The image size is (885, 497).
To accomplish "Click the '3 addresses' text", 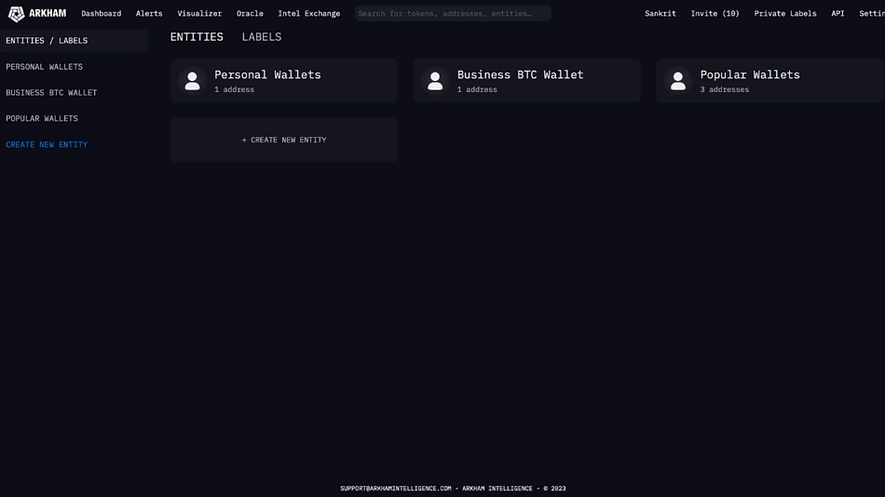I will click(724, 89).
